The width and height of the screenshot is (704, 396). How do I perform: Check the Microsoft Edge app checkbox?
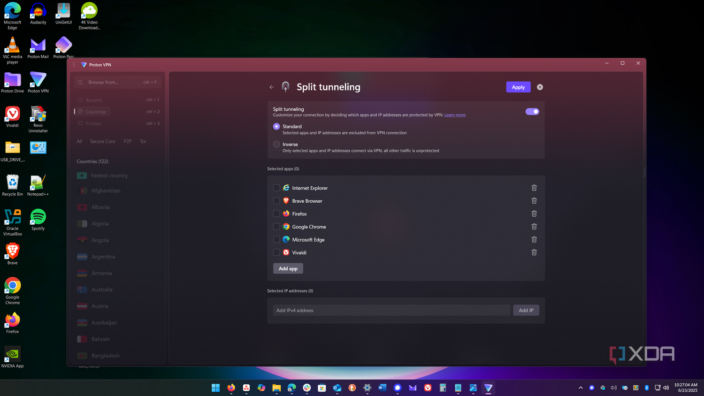pyautogui.click(x=276, y=239)
